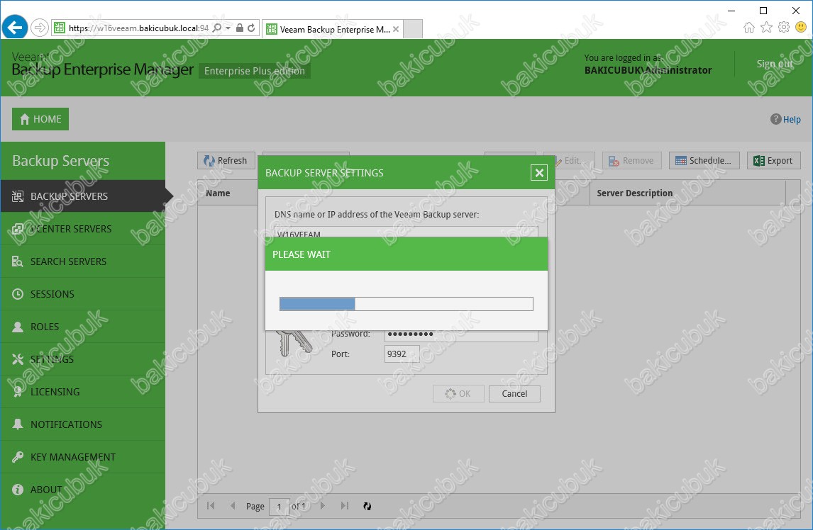Screen dimensions: 813x530
Task: Click the Sign out link
Action: [x=775, y=64]
